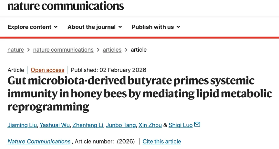This screenshot has height=149, width=279.
Task: Go to articles breadcrumb link
Action: (x=112, y=50)
